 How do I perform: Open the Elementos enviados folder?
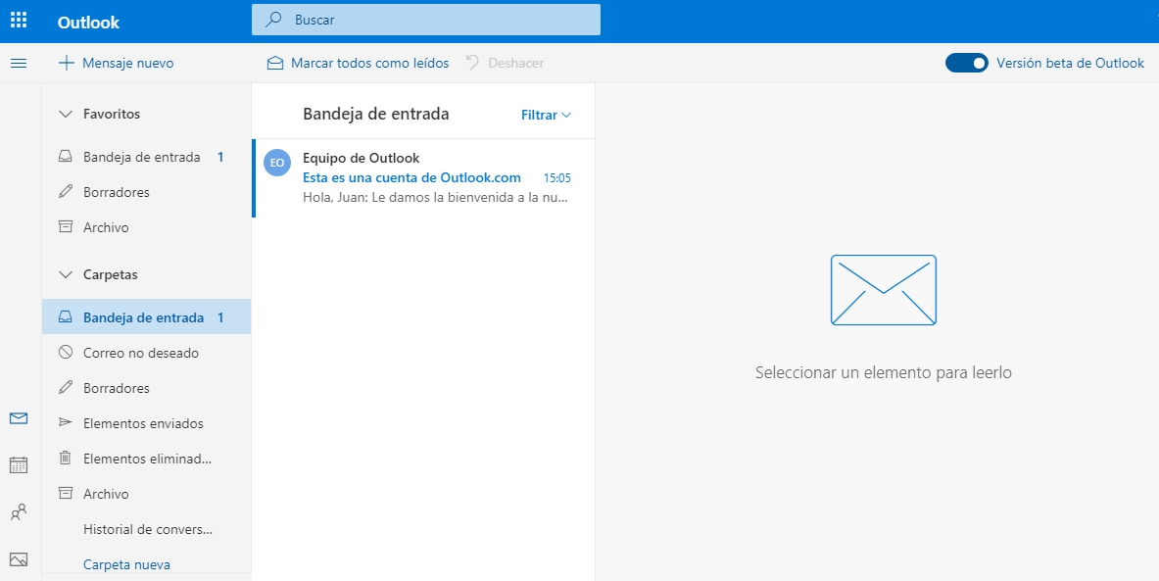146,423
